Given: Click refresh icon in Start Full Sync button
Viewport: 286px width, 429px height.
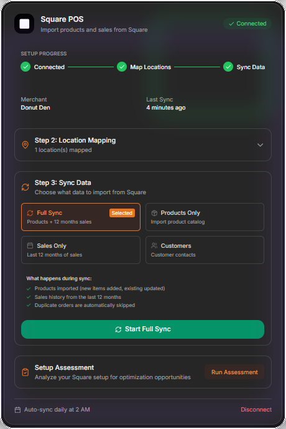Looking at the screenshot, I should click(x=118, y=329).
